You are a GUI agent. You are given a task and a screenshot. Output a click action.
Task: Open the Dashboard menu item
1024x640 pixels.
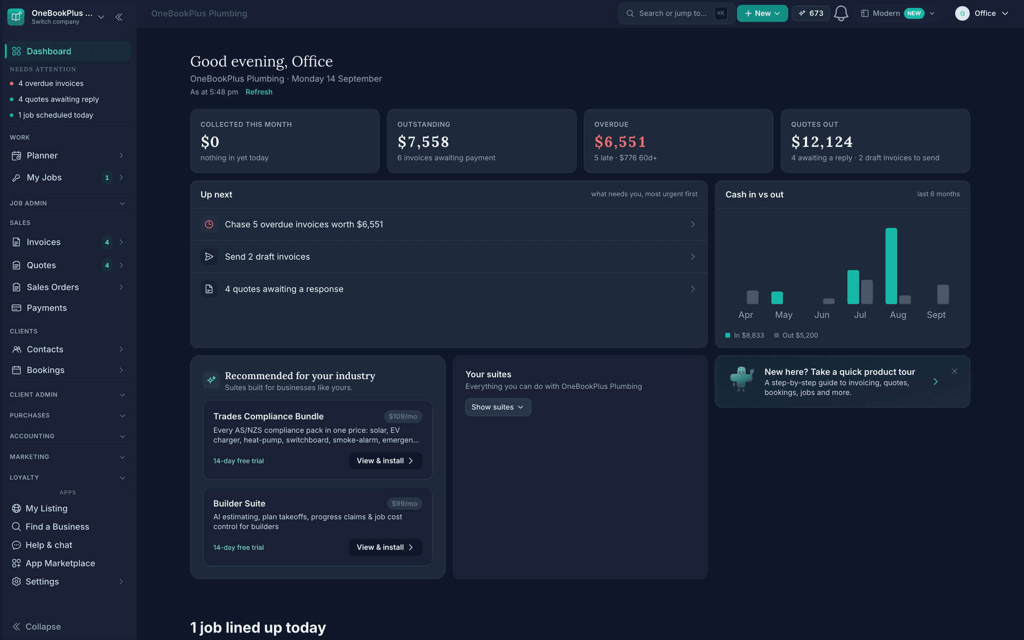coord(68,51)
